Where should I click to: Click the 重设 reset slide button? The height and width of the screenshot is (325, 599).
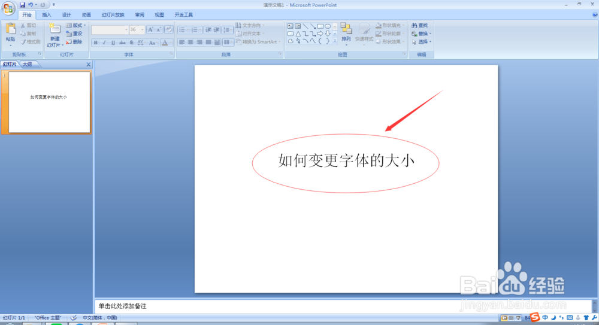[74, 34]
